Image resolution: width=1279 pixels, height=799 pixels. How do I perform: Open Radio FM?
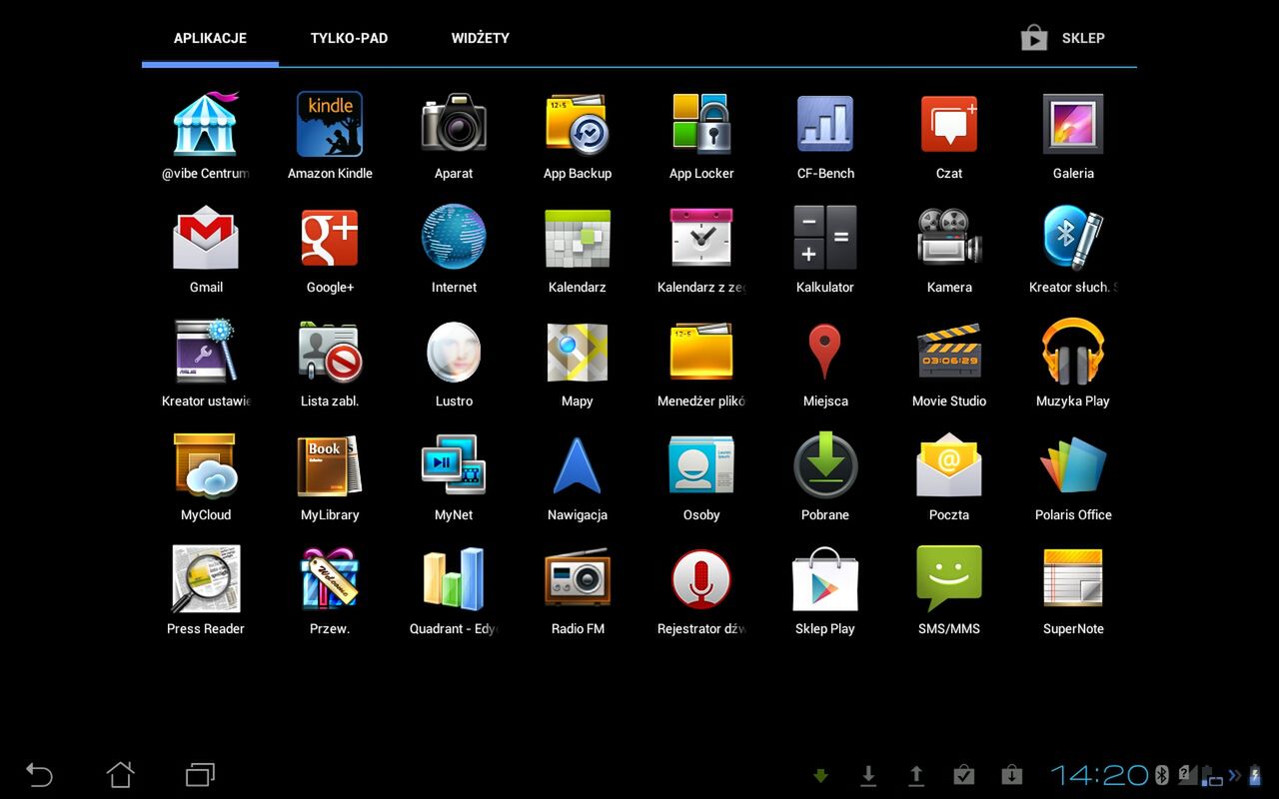pyautogui.click(x=578, y=579)
